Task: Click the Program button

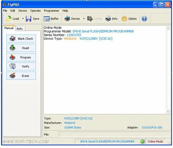Action: 21,57
